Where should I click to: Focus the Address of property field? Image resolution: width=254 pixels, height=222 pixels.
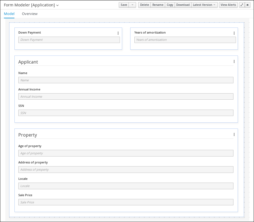click(x=126, y=170)
